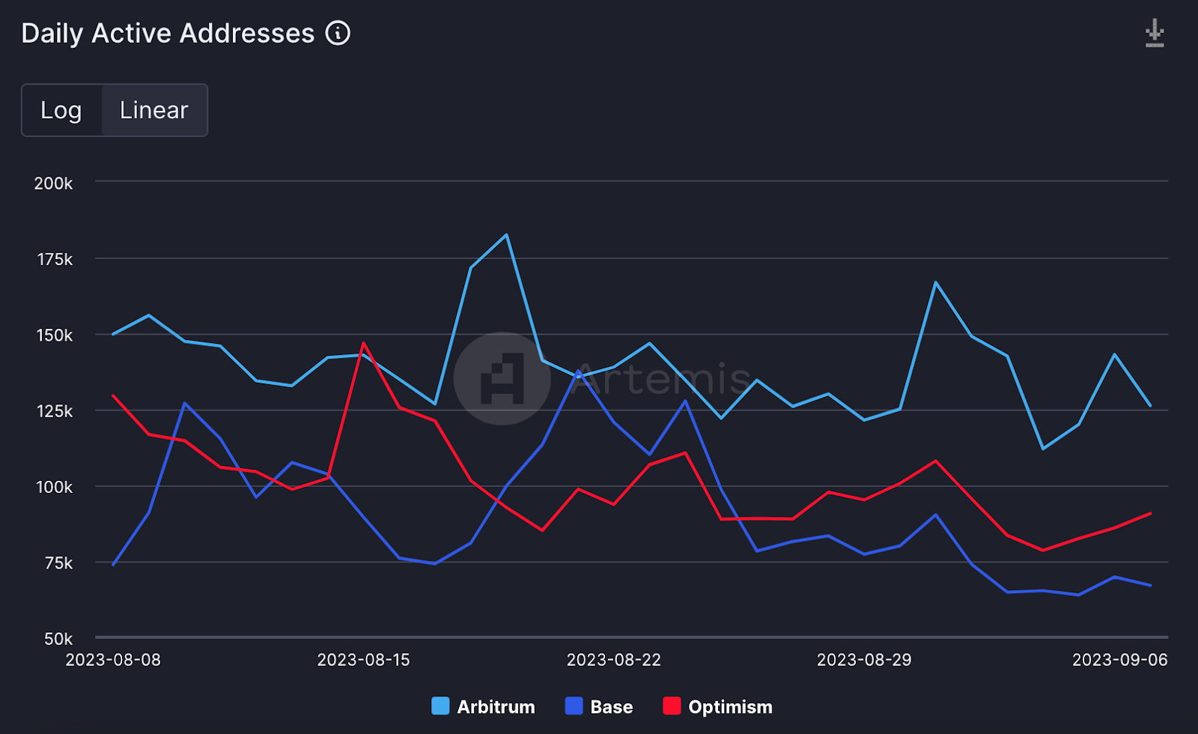Viewport: 1198px width, 734px height.
Task: Click the Base blue legend swatch
Action: point(574,706)
